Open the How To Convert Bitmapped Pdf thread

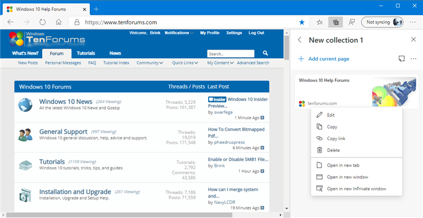tap(236, 133)
